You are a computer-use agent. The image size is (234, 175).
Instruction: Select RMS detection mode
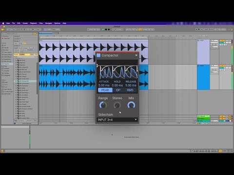pyautogui.click(x=130, y=90)
